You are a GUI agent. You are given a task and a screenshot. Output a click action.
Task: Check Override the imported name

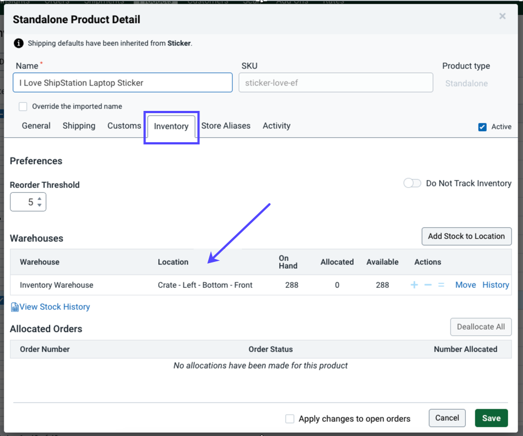23,107
